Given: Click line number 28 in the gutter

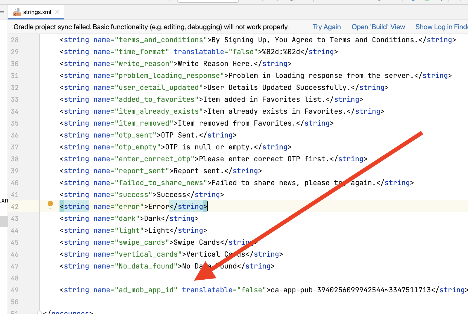Looking at the screenshot, I should (x=15, y=40).
